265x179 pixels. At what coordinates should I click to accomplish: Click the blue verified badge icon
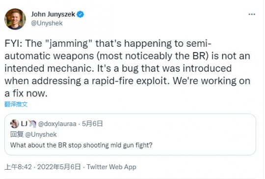pyautogui.click(x=80, y=14)
